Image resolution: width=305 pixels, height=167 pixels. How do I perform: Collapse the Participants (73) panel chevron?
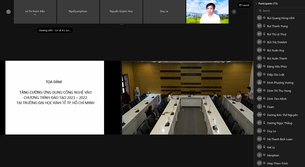pos(256,3)
